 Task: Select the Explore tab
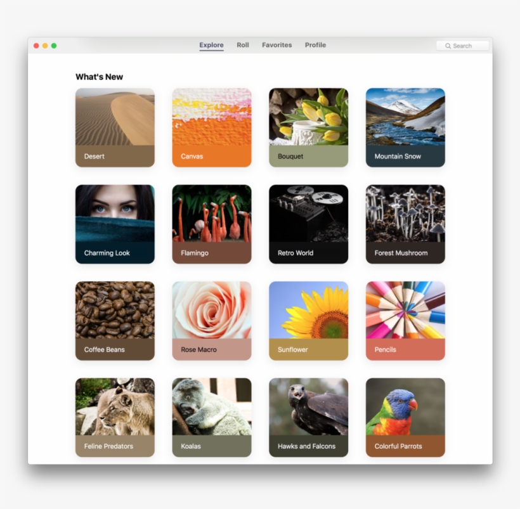[x=211, y=45]
